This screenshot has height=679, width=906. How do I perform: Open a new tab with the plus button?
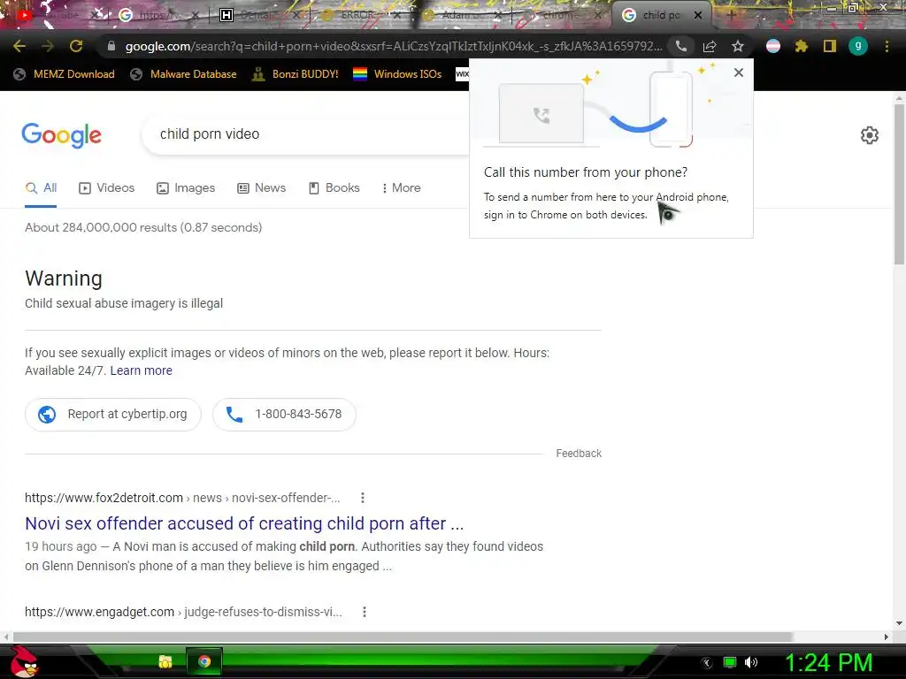[731, 15]
